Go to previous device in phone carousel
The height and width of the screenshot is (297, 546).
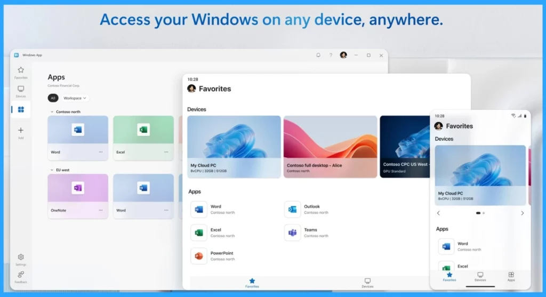point(438,213)
